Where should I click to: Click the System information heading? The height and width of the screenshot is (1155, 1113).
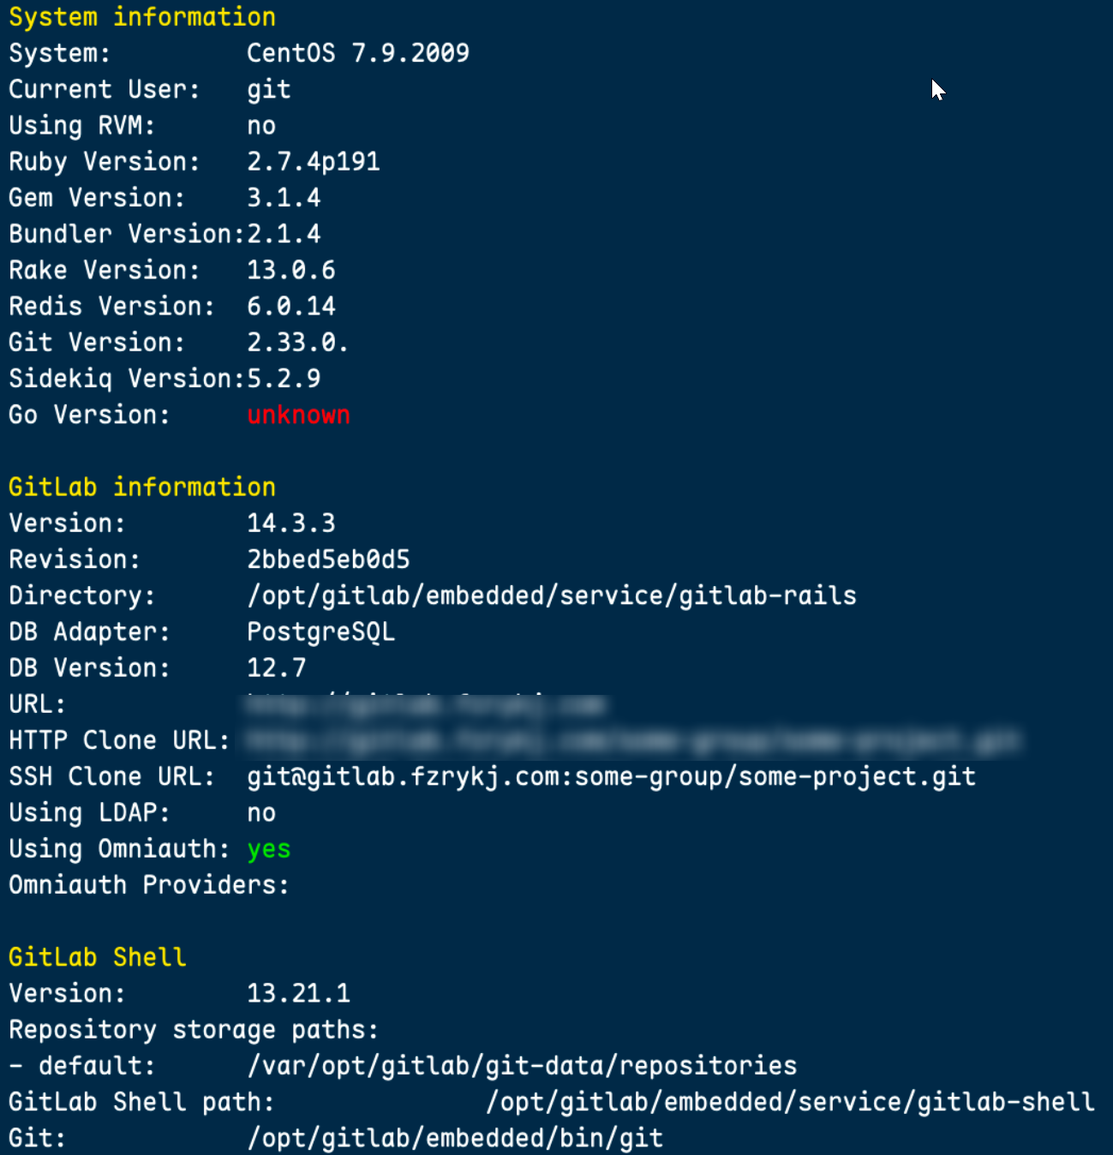142,17
